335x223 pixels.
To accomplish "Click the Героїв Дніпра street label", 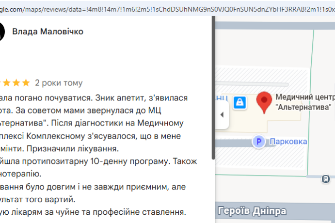I will 252,211.
